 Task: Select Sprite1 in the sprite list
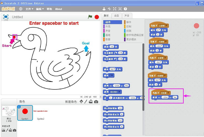coord(25,113)
